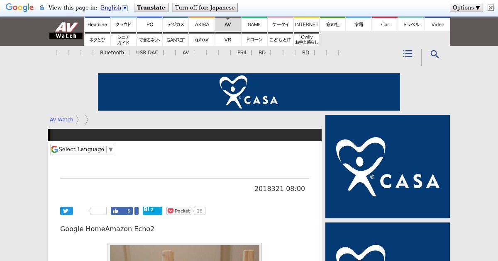Viewport: 498px width, 261px height.
Task: Click the Pocket count 16
Action: [199, 211]
